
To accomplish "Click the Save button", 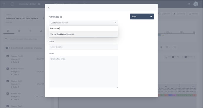I will click(142, 16).
